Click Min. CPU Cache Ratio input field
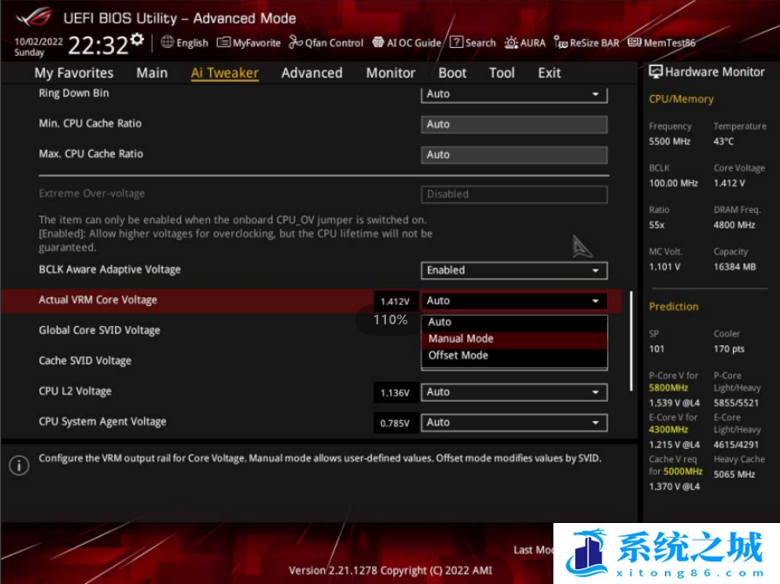Image resolution: width=780 pixels, height=584 pixels. click(x=514, y=125)
